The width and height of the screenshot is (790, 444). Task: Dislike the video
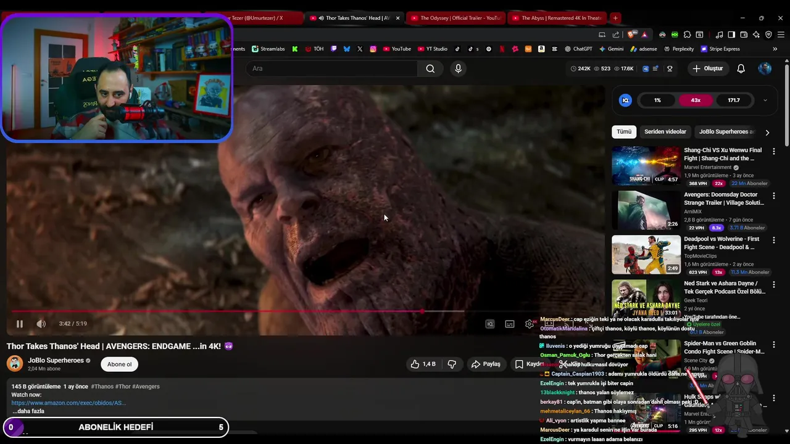[452, 364]
